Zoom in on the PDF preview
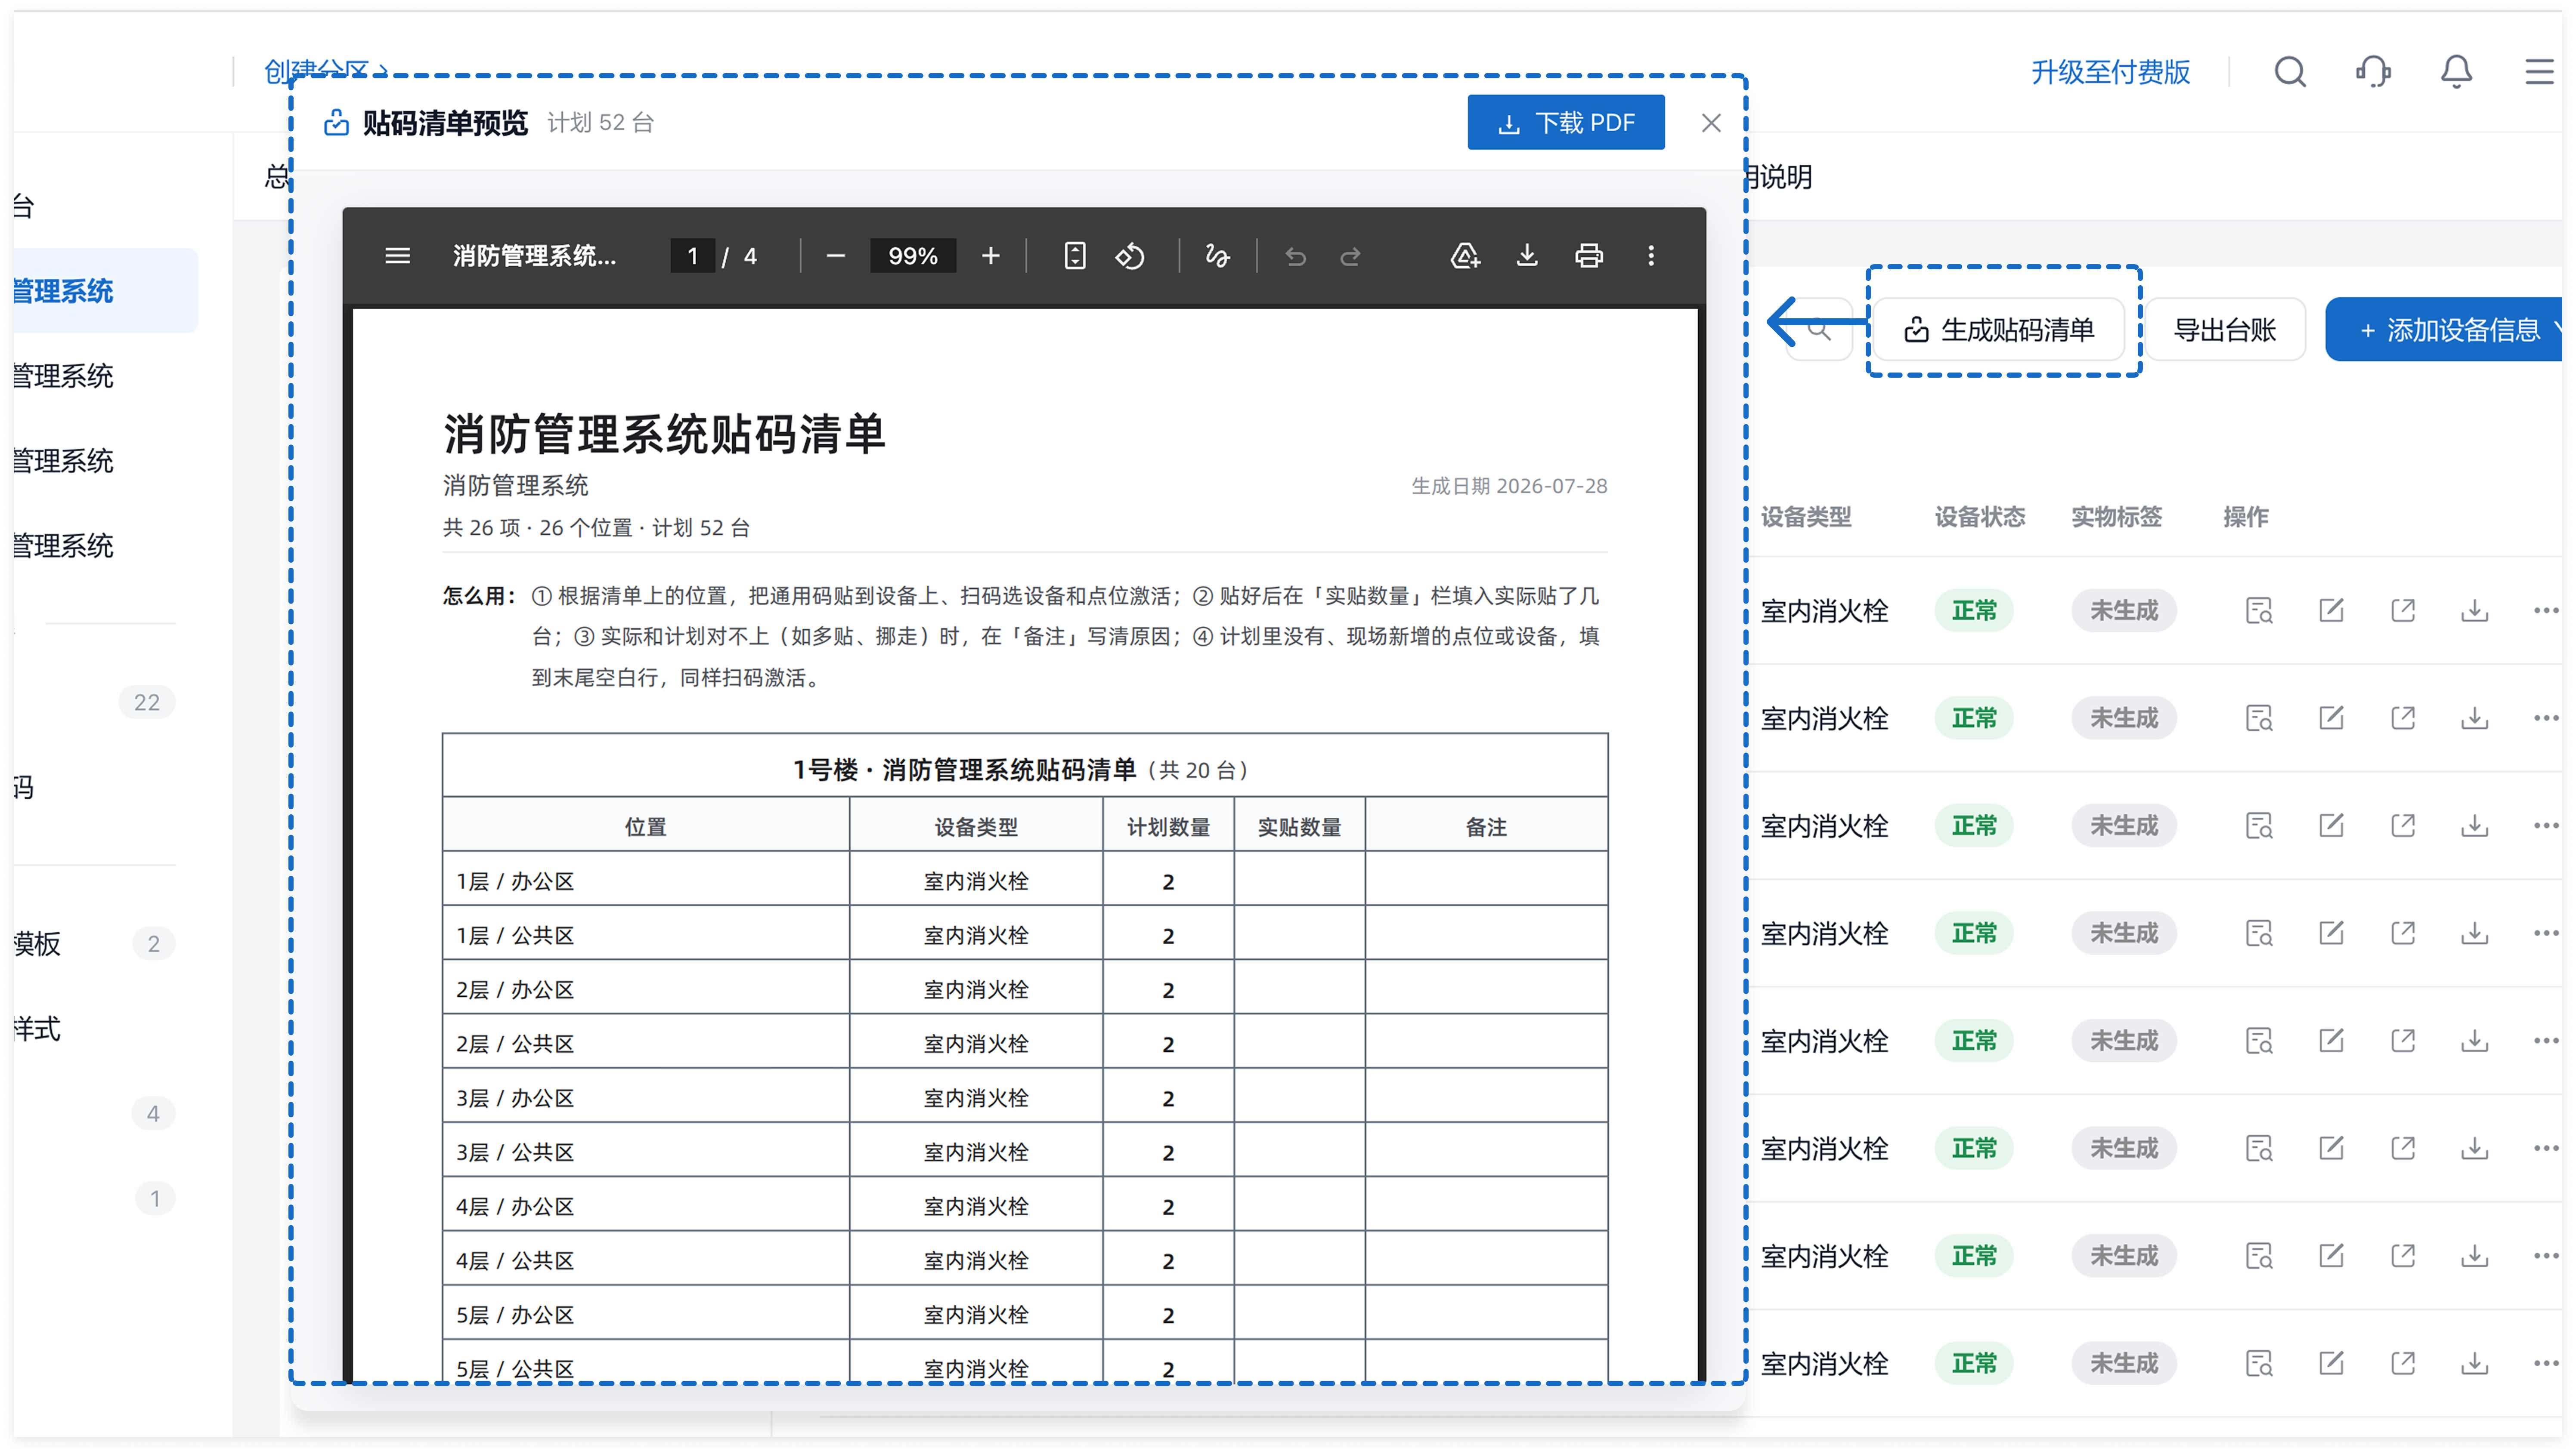The height and width of the screenshot is (1454, 2576). pos(990,256)
